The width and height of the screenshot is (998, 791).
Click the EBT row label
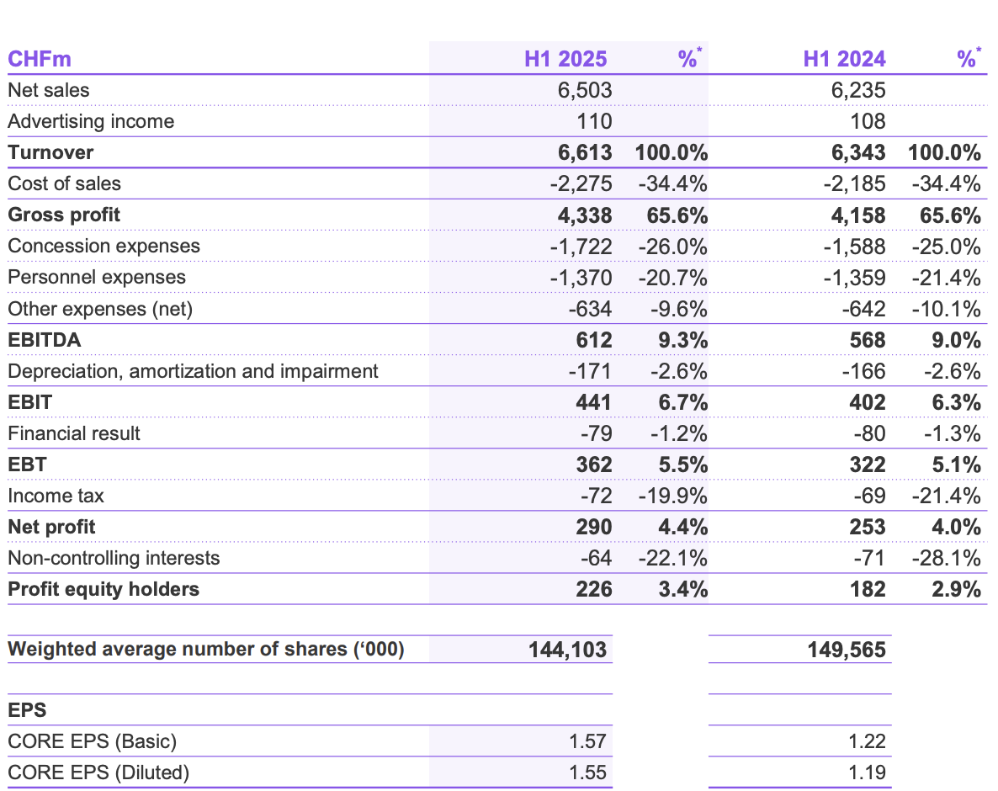28,465
